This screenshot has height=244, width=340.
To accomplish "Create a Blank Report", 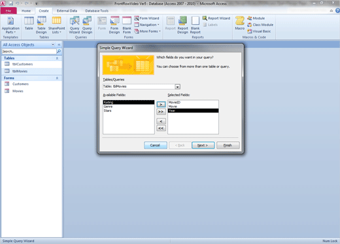I will [195, 26].
